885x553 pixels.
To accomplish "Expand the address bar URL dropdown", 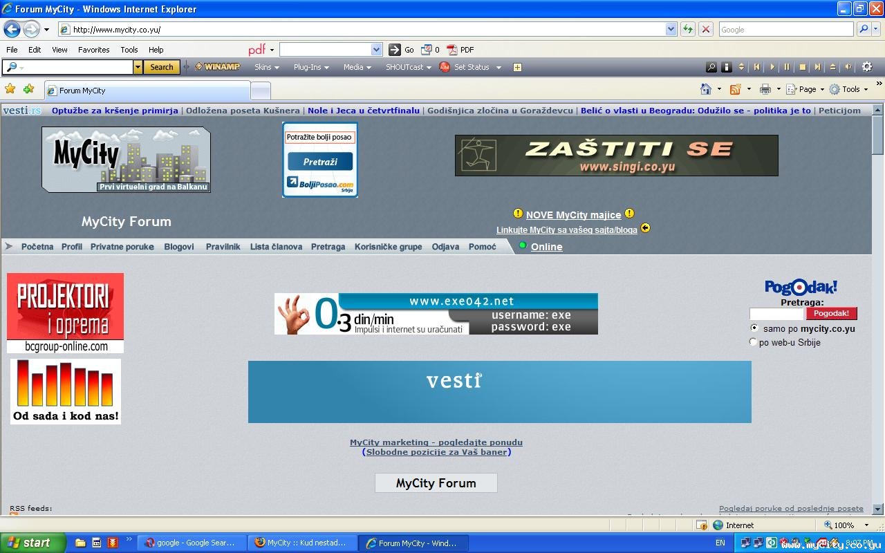I will (671, 29).
